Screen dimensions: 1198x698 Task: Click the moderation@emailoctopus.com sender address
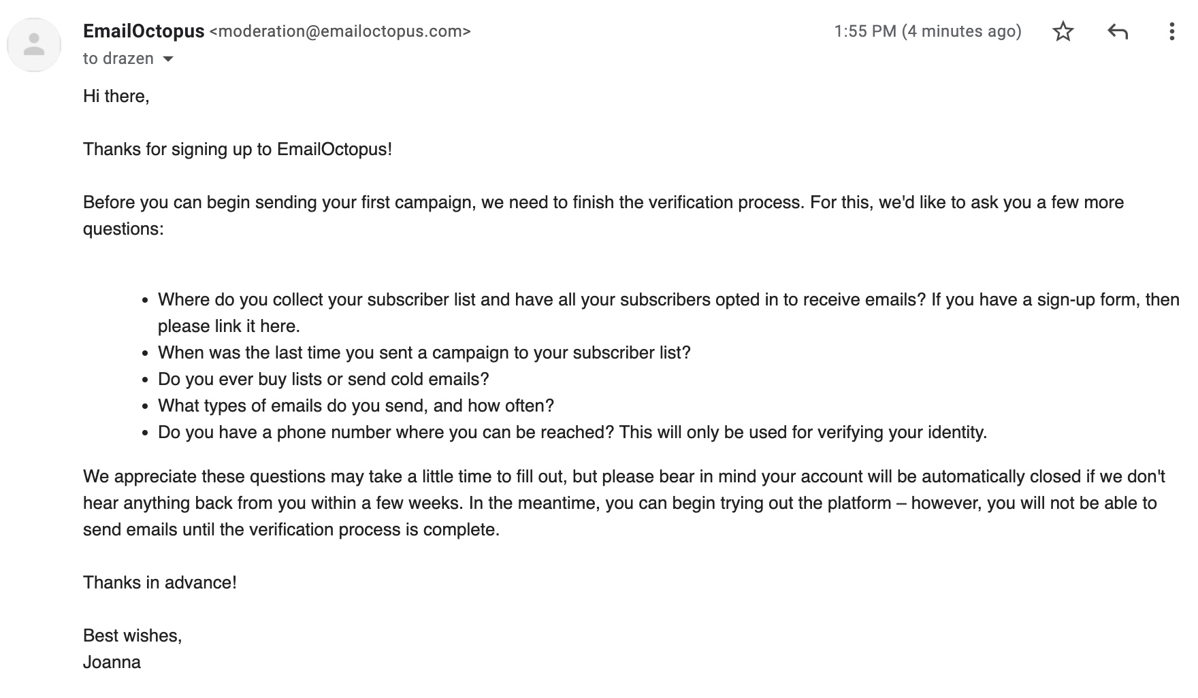(340, 31)
